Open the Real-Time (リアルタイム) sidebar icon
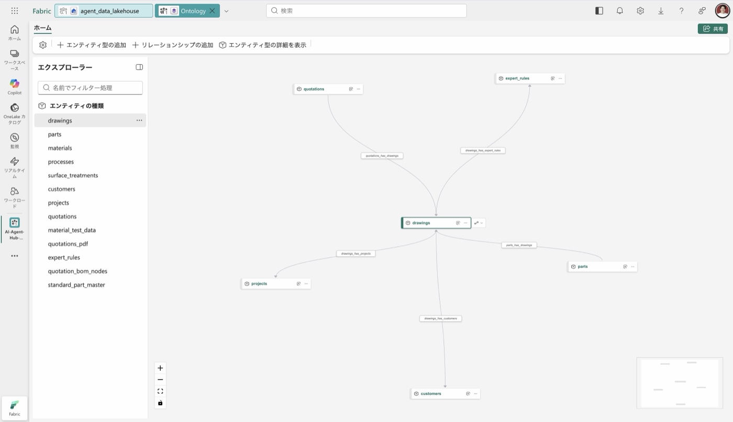 tap(15, 167)
